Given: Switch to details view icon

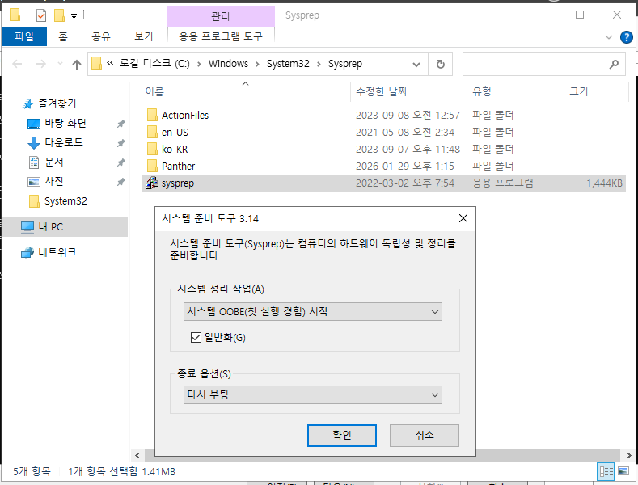Looking at the screenshot, I should pyautogui.click(x=606, y=471).
